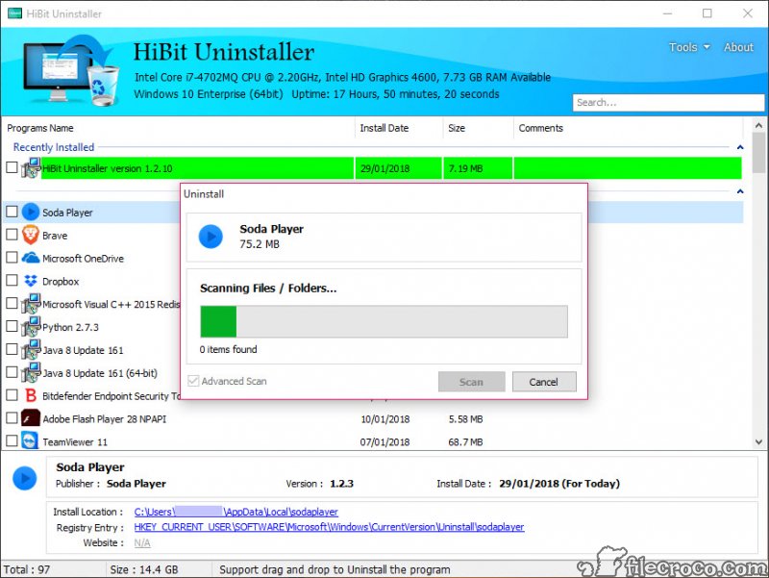
Task: Collapse the Recently Installed group
Action: click(x=740, y=147)
